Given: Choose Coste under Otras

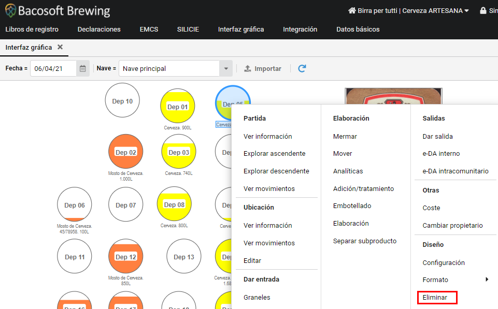Looking at the screenshot, I should pyautogui.click(x=431, y=208).
